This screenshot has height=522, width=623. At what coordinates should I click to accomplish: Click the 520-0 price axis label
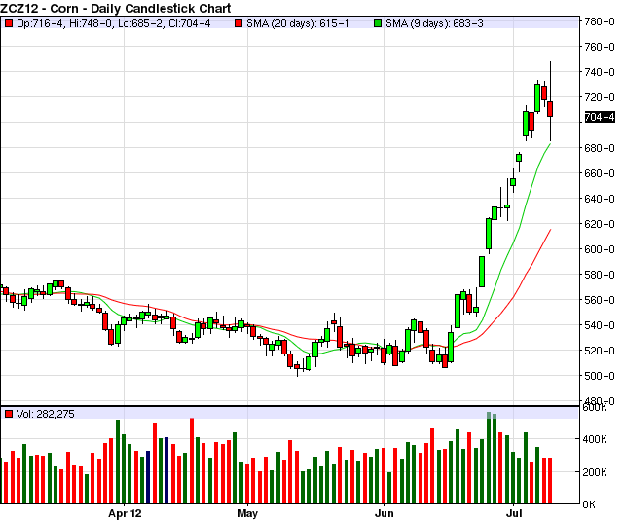coord(600,351)
